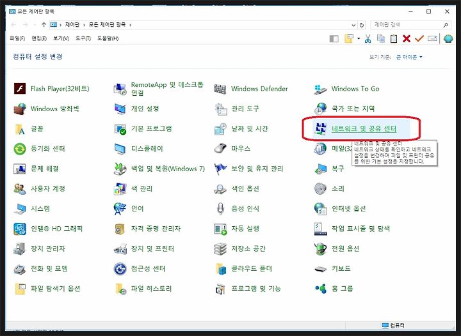This screenshot has width=461, height=336.
Task: Click the 저장소 공간 icon
Action: [x=220, y=248]
